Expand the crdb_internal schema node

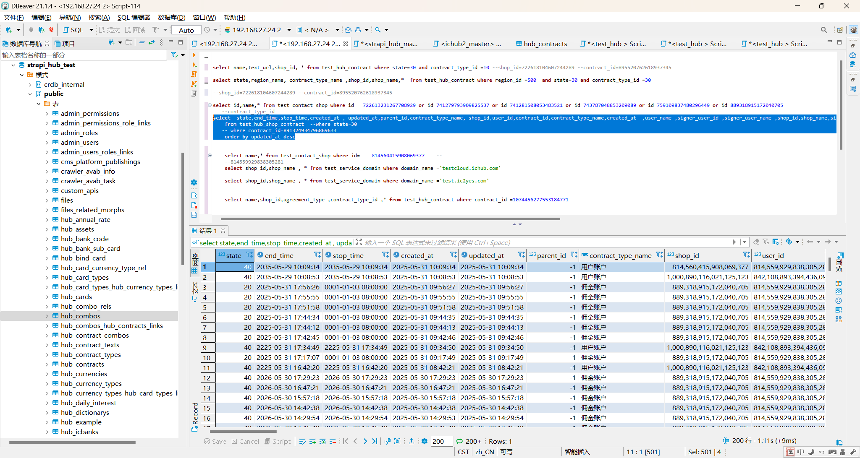[30, 84]
